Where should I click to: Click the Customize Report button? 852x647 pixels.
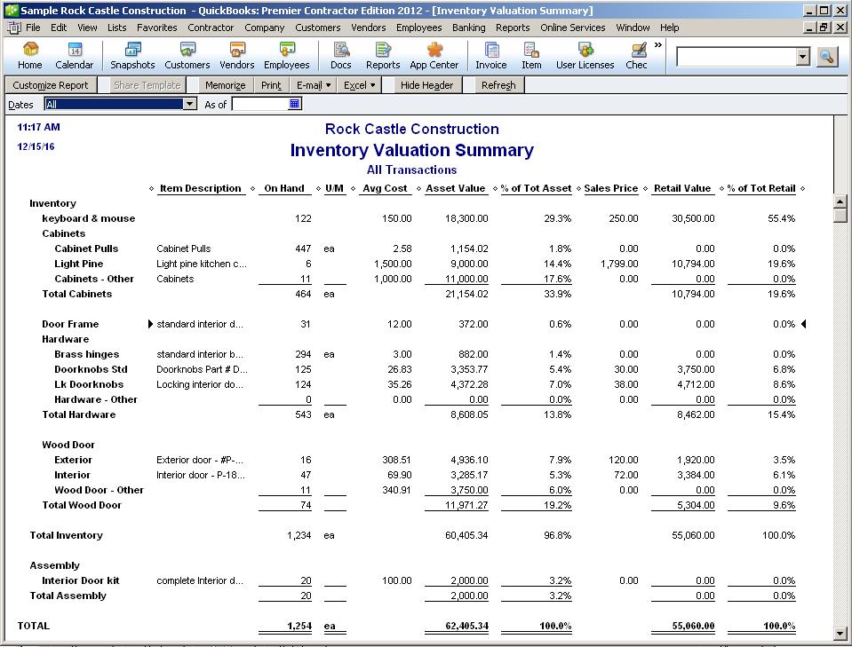coord(51,85)
